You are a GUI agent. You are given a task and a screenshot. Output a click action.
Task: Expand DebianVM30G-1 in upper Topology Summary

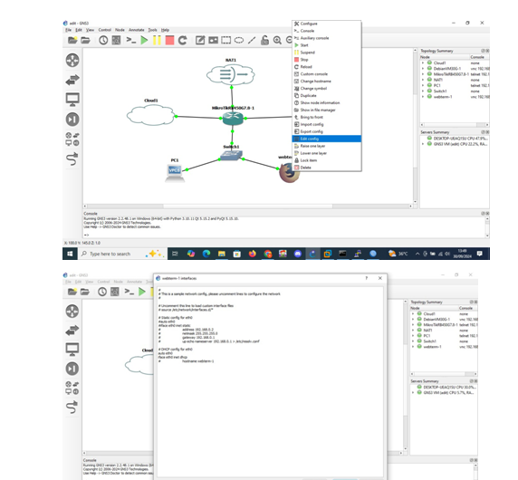coord(423,69)
